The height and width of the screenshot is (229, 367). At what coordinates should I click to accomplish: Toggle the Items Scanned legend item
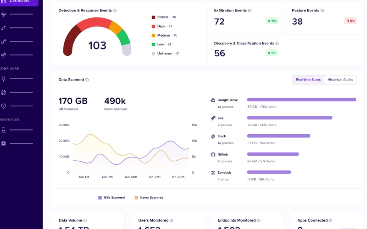[x=149, y=197]
